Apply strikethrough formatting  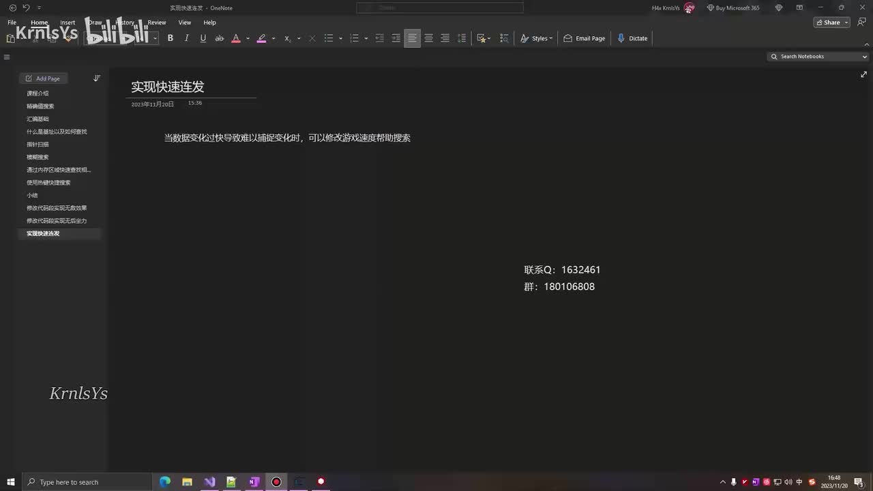(220, 38)
